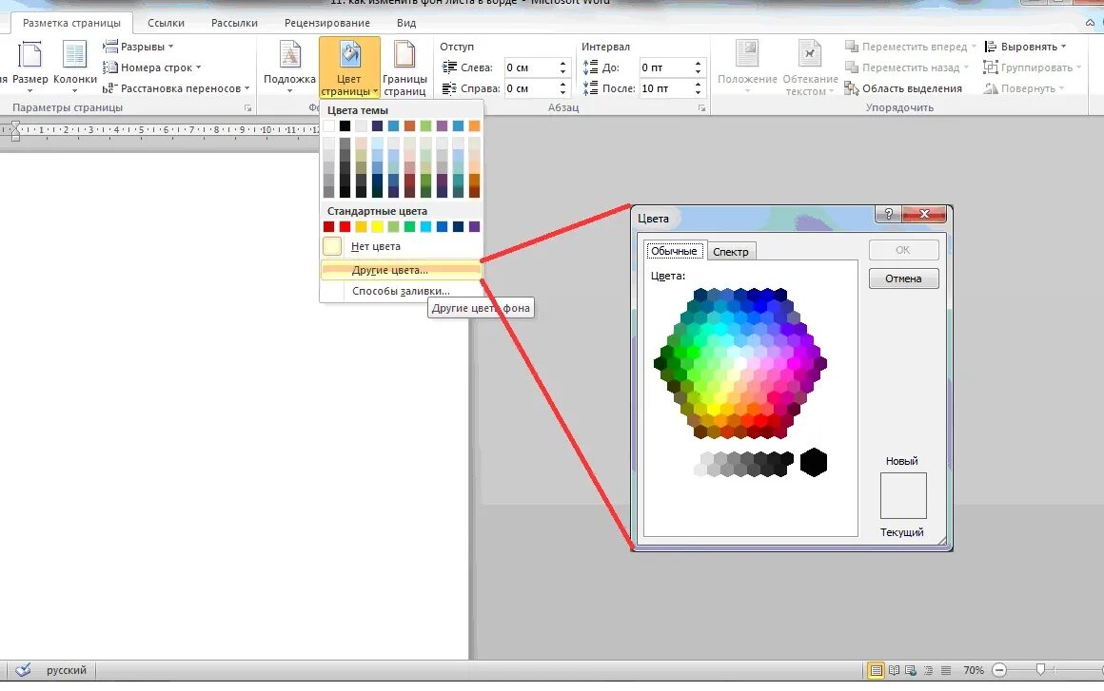Click the help button in Цвета dialog

pos(888,215)
